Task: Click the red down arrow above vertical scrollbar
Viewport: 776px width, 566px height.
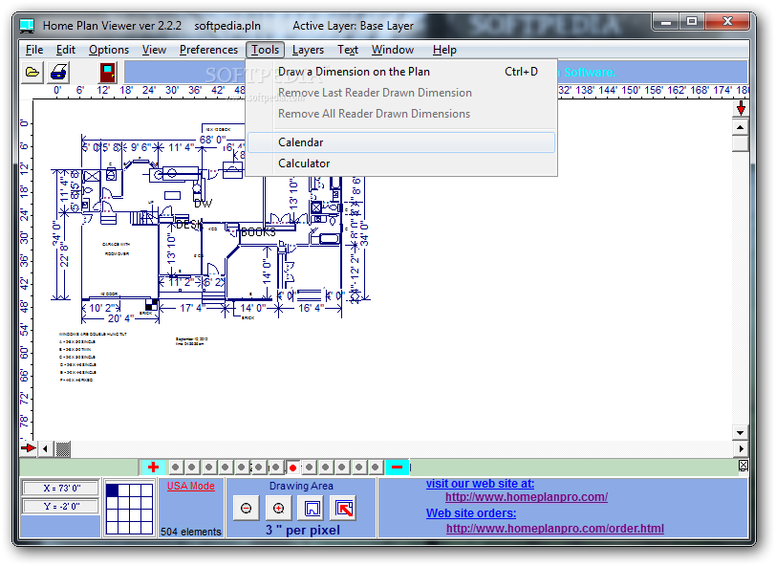Action: point(741,108)
